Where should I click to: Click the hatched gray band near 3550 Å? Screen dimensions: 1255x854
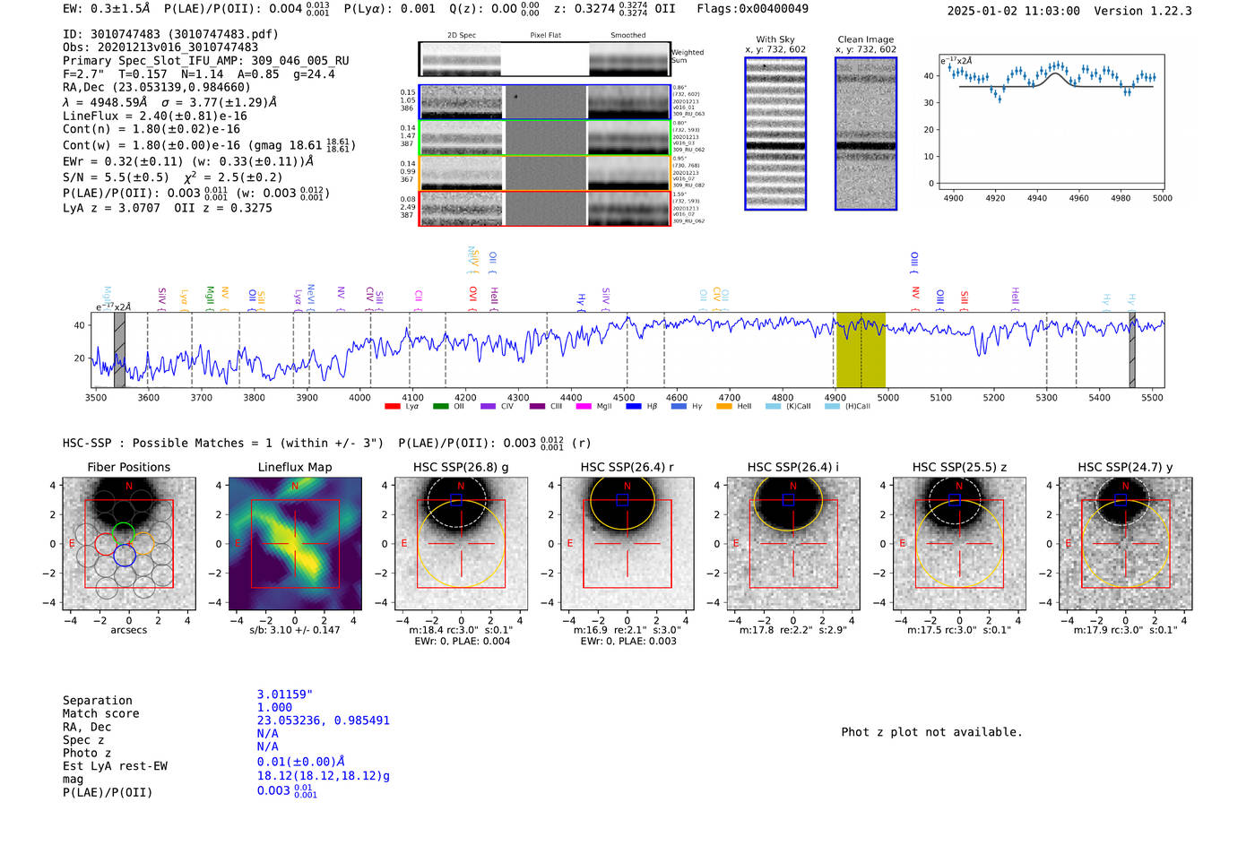tap(119, 349)
